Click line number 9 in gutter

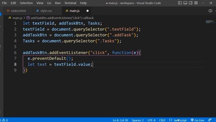point(15,70)
